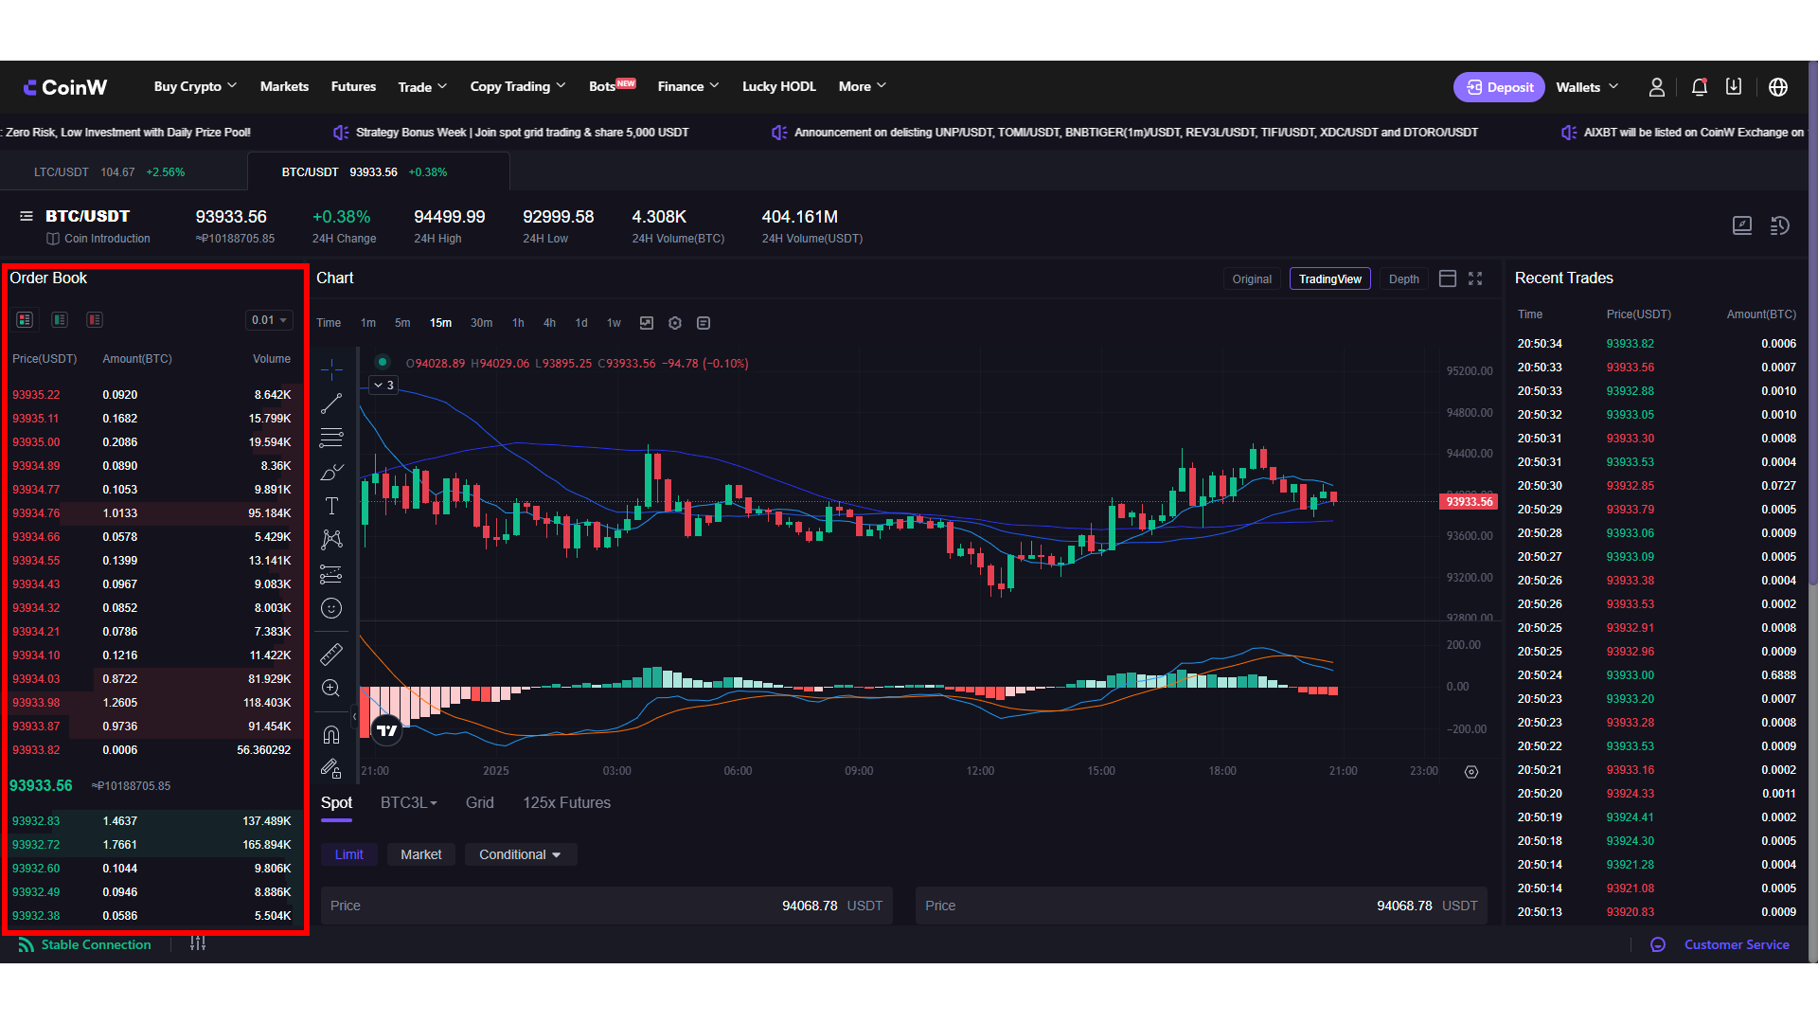Viewport: 1818px width, 1023px height.
Task: Open the Customer Service chat
Action: (1720, 944)
